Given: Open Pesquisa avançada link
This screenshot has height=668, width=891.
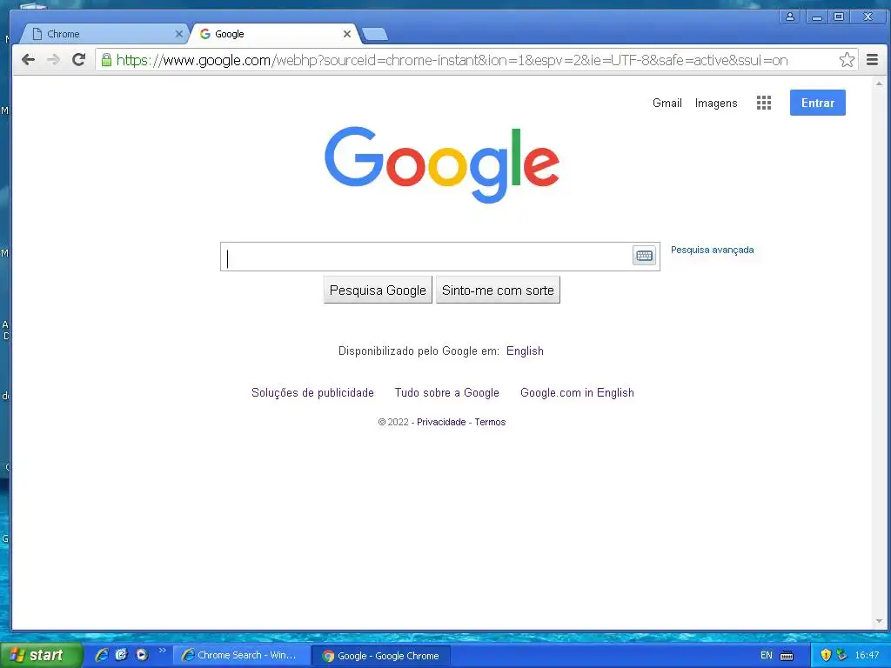Looking at the screenshot, I should click(x=712, y=250).
